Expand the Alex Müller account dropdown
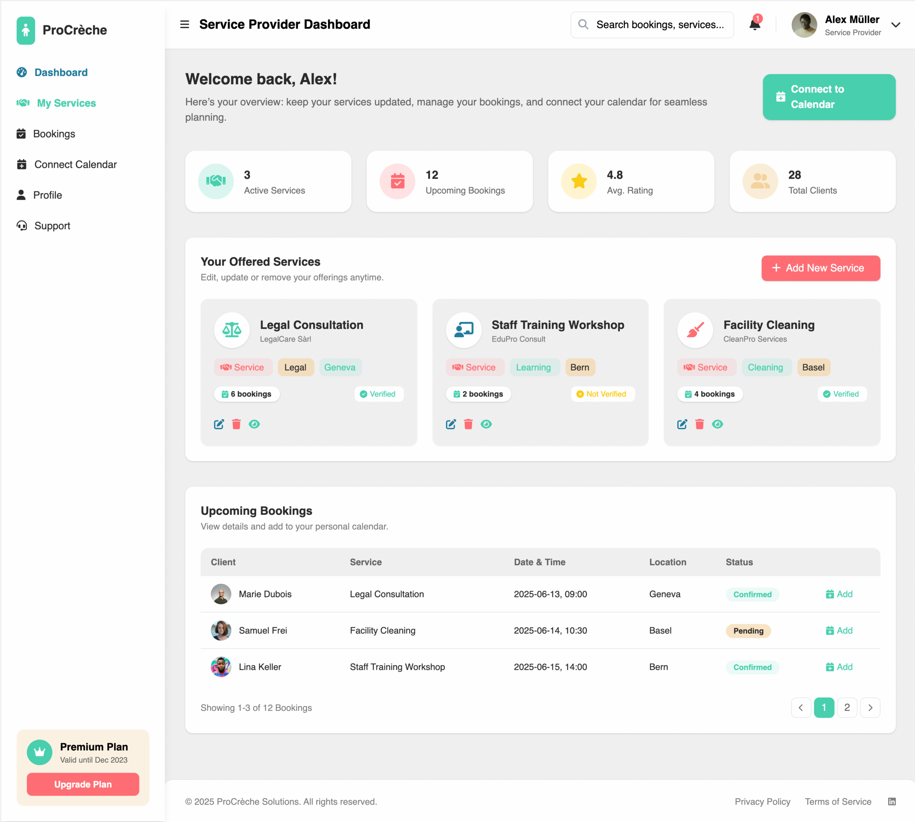Screen dimensions: 915x822 pyautogui.click(x=896, y=25)
